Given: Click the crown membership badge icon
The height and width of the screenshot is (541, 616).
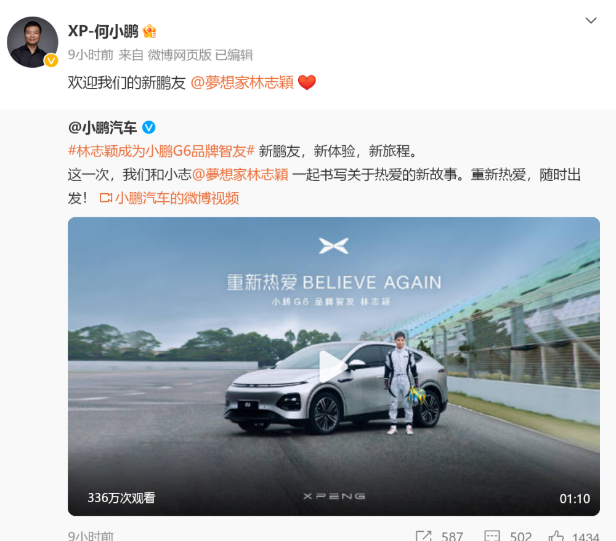Looking at the screenshot, I should (149, 31).
